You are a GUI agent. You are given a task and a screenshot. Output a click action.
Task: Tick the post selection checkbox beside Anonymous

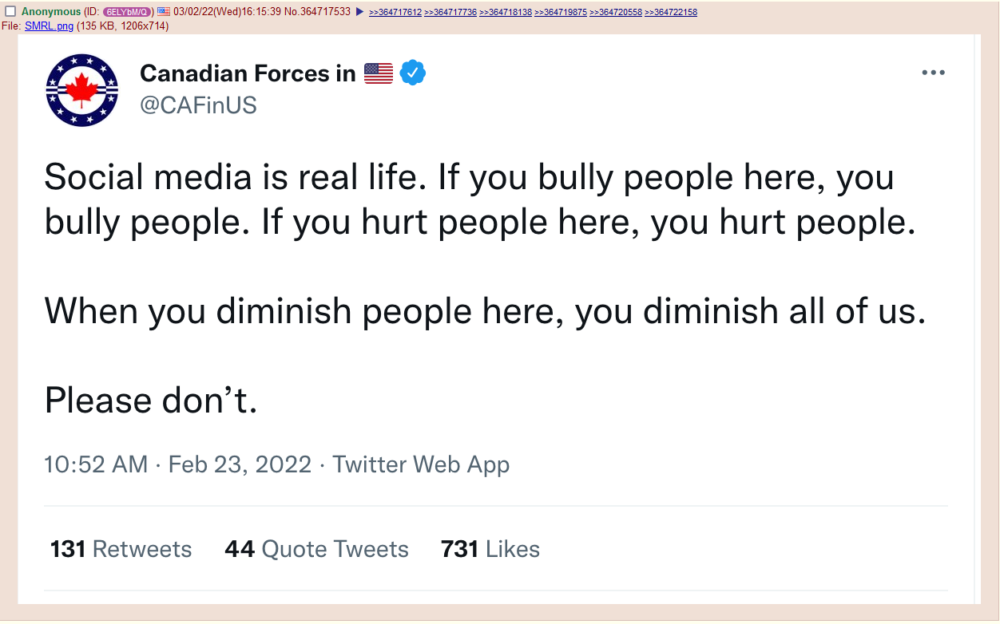[10, 12]
